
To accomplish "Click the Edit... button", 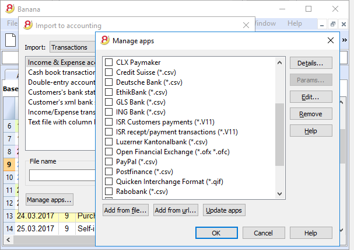I will pos(311,97).
